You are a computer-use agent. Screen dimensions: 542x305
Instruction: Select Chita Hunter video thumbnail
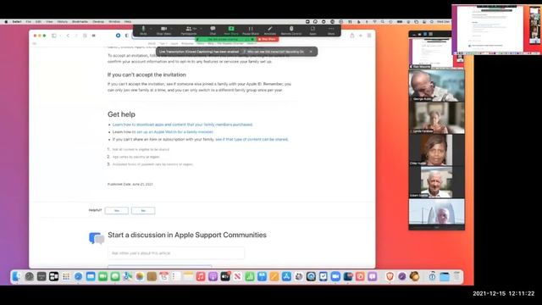[x=437, y=150]
